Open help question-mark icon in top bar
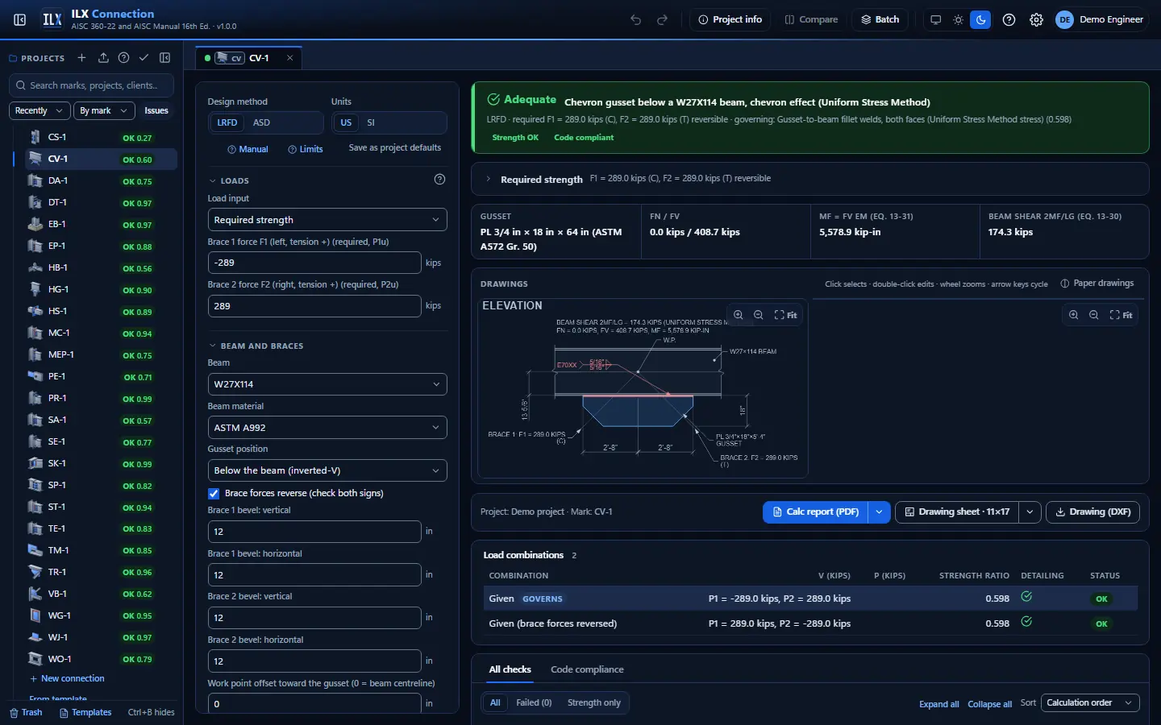Screen dimensions: 1161x725 click(1009, 19)
